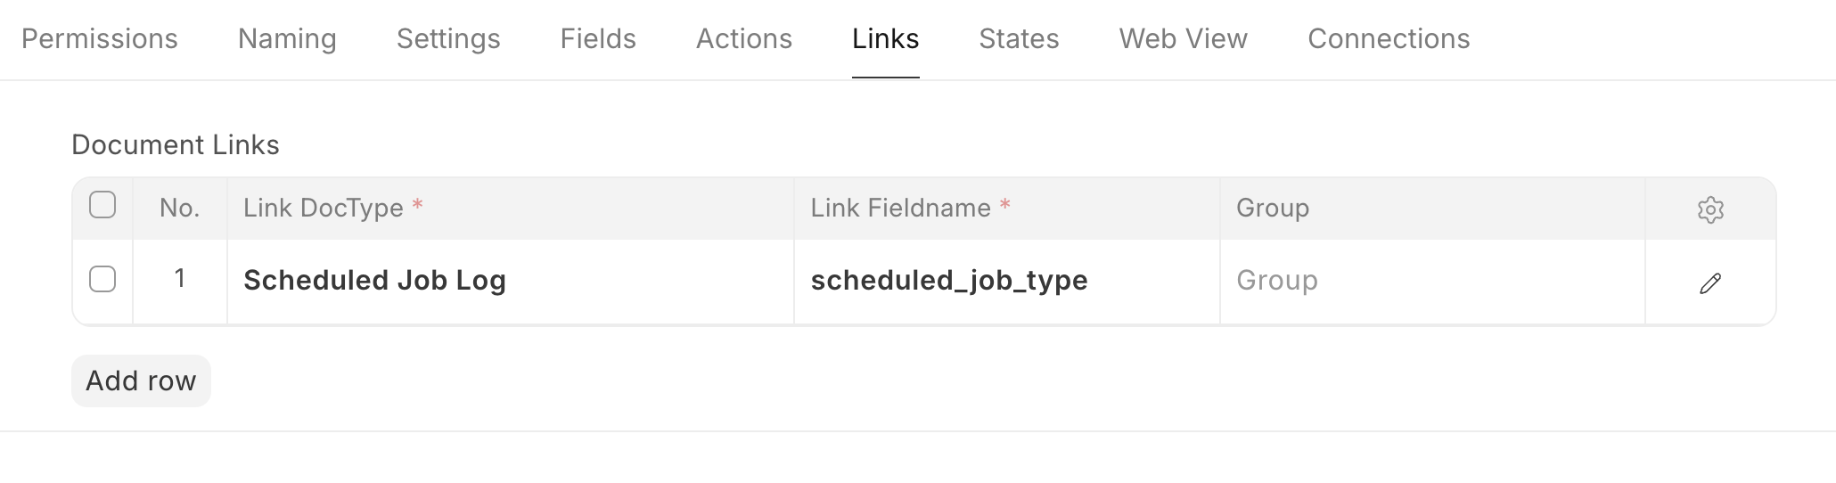Switch to the States tab
Viewport: 1836px width, 483px height.
1019,39
